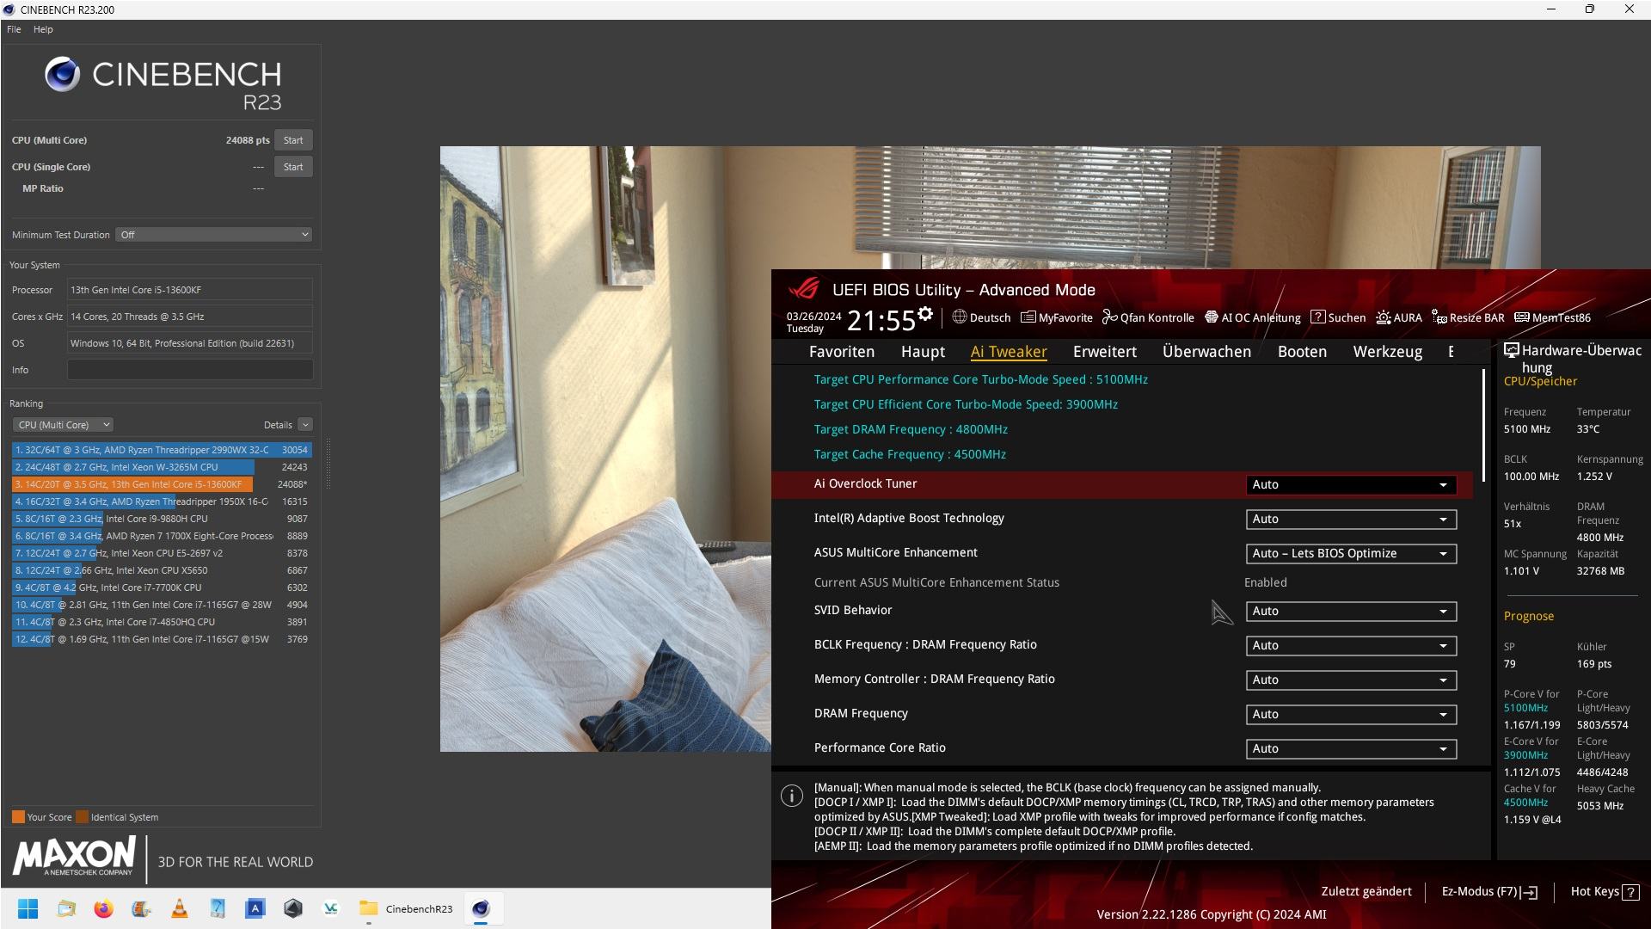The width and height of the screenshot is (1651, 929).
Task: Open Memory Controller DRAM Ratio dropdown
Action: tap(1351, 680)
